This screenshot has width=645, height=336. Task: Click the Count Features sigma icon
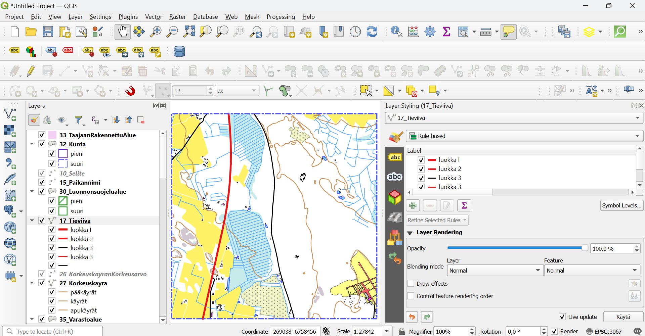point(464,205)
